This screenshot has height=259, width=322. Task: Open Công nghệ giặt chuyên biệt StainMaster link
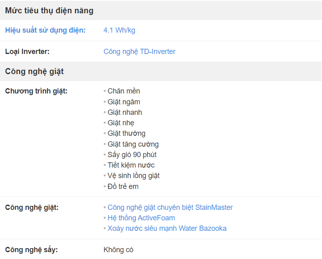(x=170, y=207)
